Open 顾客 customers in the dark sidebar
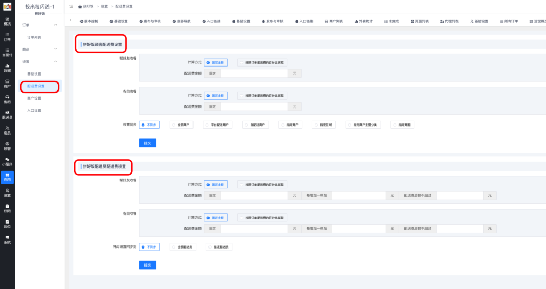This screenshot has height=289, width=546. pos(7,146)
